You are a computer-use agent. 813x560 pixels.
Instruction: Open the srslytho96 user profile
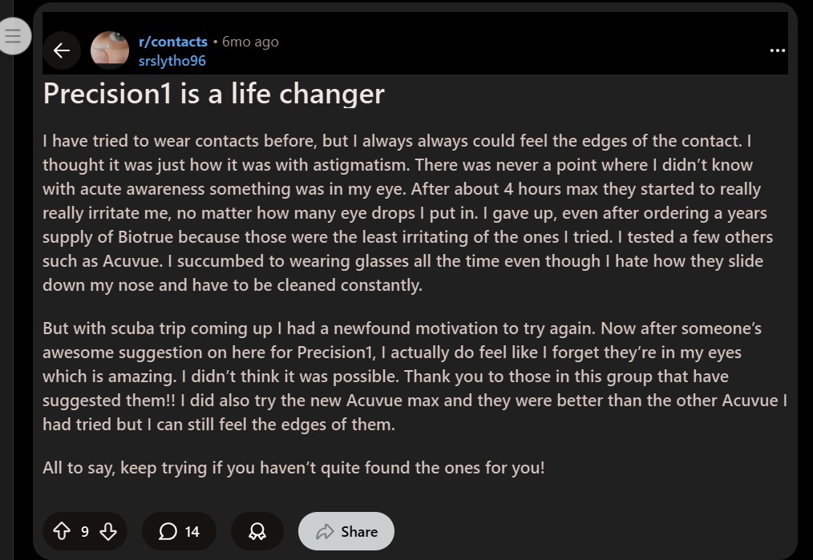tap(172, 61)
